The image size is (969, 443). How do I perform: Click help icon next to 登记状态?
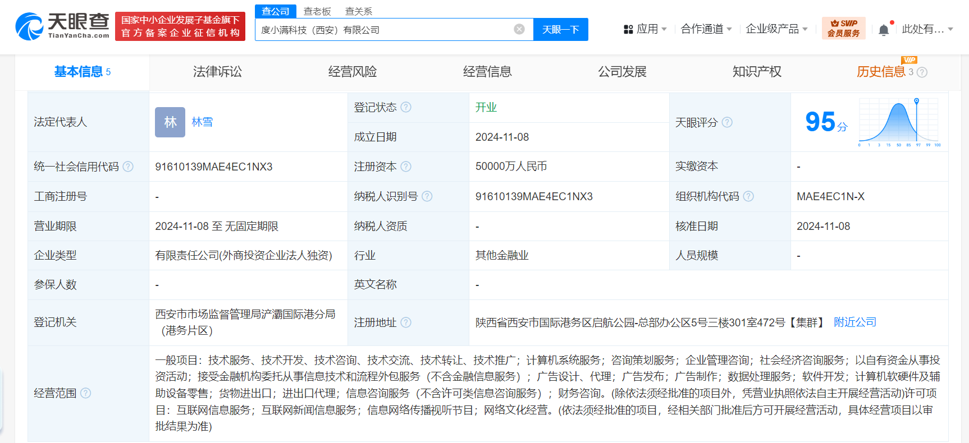406,107
